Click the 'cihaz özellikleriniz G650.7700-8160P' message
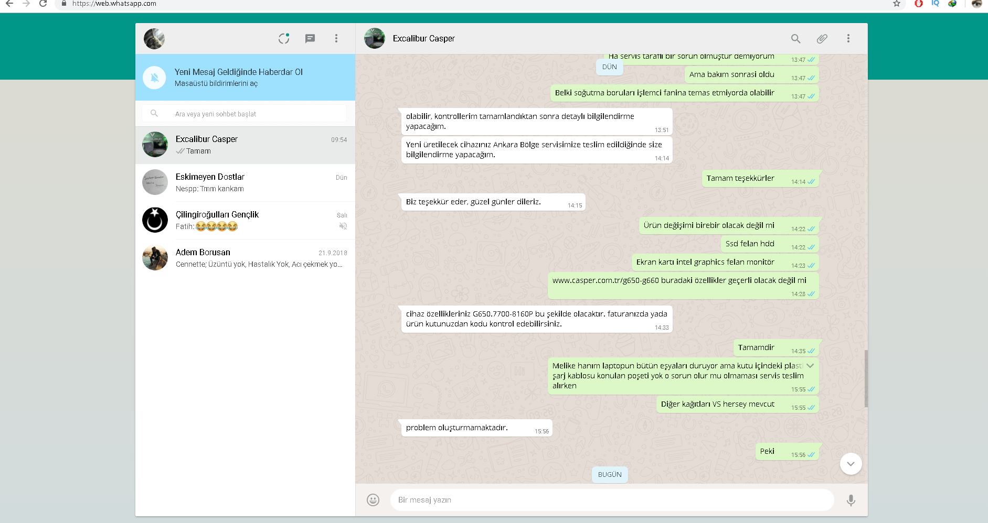This screenshot has width=988, height=523. (x=537, y=319)
